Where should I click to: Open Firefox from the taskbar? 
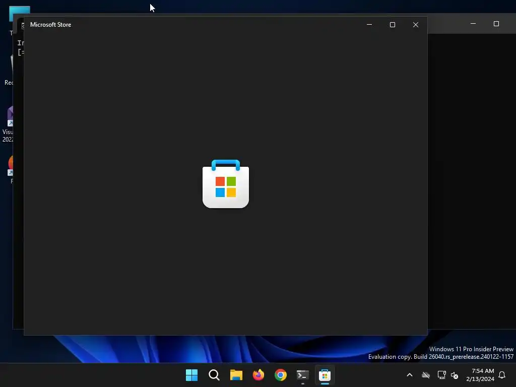click(x=259, y=375)
